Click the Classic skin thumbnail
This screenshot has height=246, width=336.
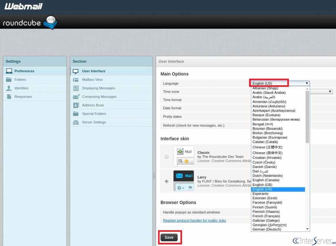[x=184, y=156]
